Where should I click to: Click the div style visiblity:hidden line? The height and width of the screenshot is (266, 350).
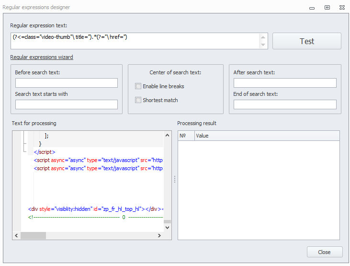[x=96, y=209]
